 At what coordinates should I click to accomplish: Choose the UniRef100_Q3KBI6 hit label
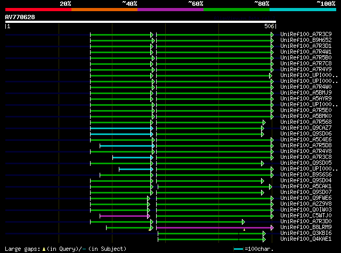point(306,233)
